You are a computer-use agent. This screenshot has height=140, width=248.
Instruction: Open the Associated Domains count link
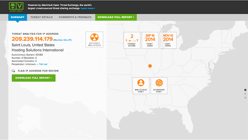[36, 61]
